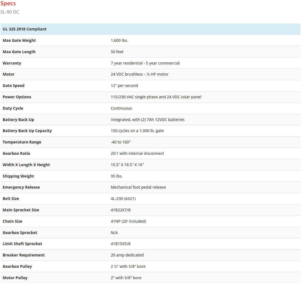The width and height of the screenshot is (301, 285).
Task: Click the '-40 to 160°' value
Action: coord(121,142)
